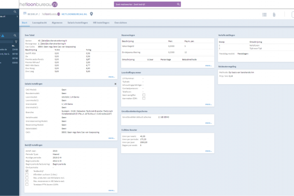The height and width of the screenshot is (196, 294).
Task: Click the paperclip attachments icon
Action: tap(274, 14)
